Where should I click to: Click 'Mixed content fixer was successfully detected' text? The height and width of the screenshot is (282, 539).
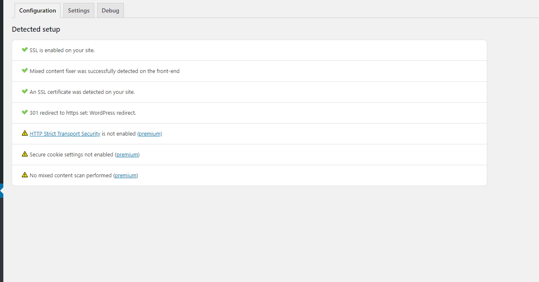click(104, 71)
